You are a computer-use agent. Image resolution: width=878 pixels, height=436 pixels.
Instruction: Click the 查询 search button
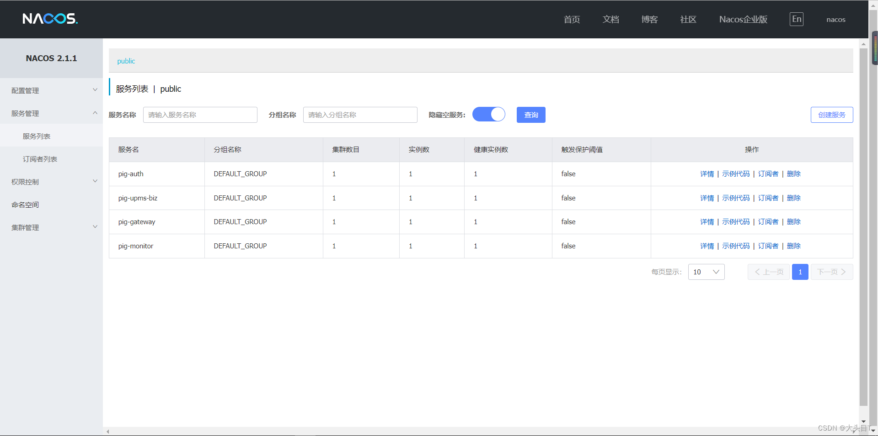pyautogui.click(x=531, y=115)
